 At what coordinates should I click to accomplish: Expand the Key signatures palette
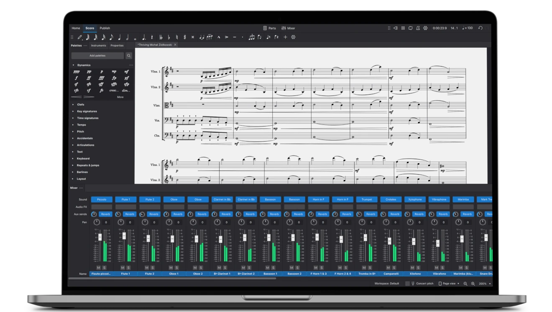pyautogui.click(x=74, y=111)
